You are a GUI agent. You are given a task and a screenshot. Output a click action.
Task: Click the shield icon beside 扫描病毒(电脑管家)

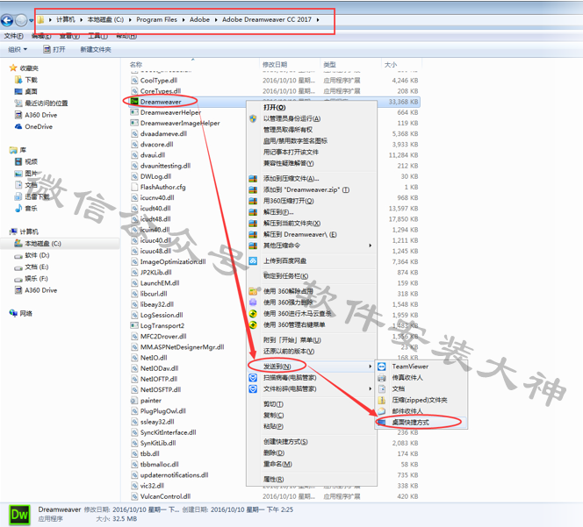pyautogui.click(x=253, y=378)
